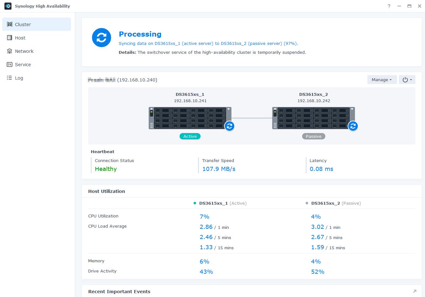
Task: Click the 192.168.10.242 IP address
Action: click(314, 101)
